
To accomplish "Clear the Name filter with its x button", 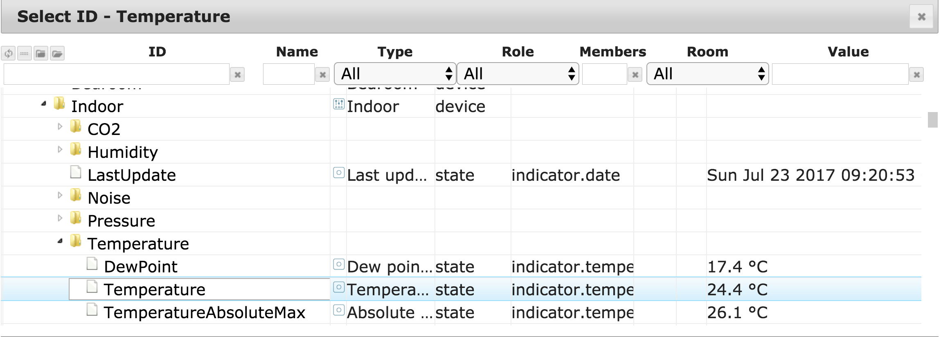I will coord(322,74).
